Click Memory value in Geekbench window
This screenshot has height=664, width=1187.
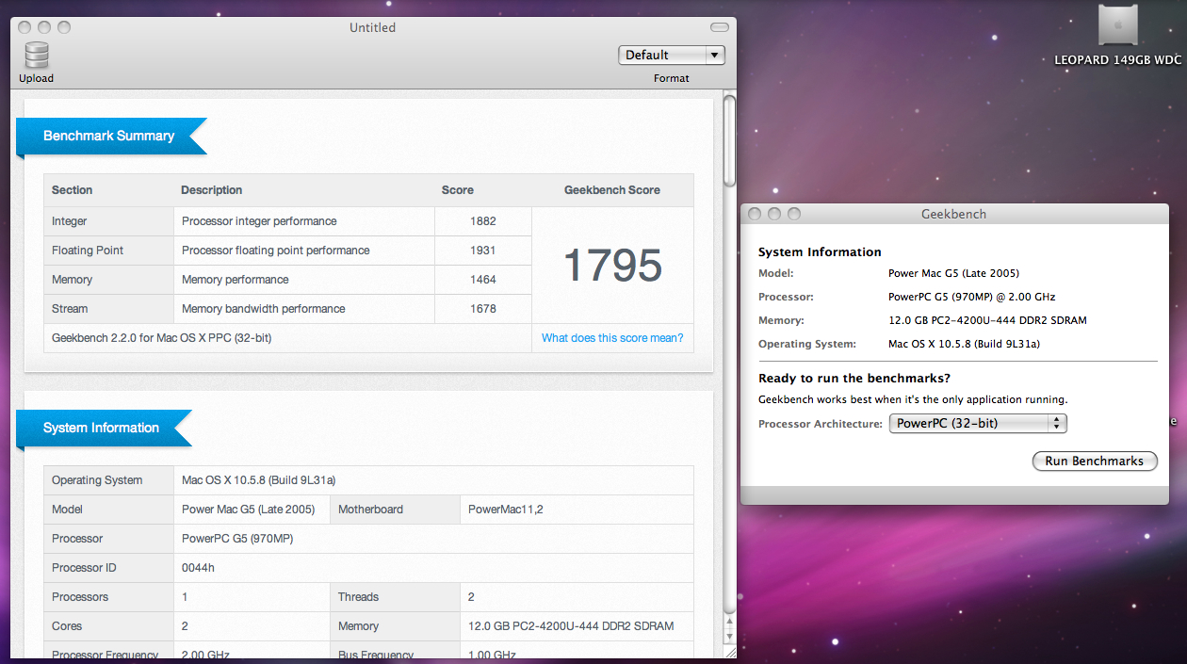pos(987,320)
